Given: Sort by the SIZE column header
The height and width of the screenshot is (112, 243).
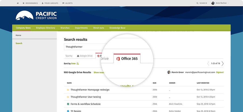Looking at the screenshot, I should tap(154, 83).
